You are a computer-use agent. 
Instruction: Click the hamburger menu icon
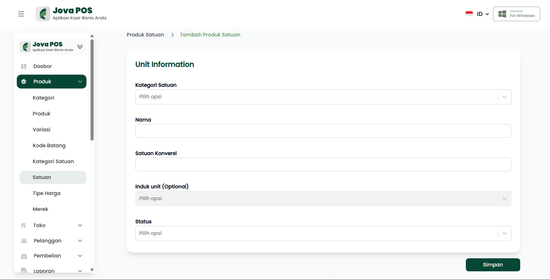tap(21, 14)
